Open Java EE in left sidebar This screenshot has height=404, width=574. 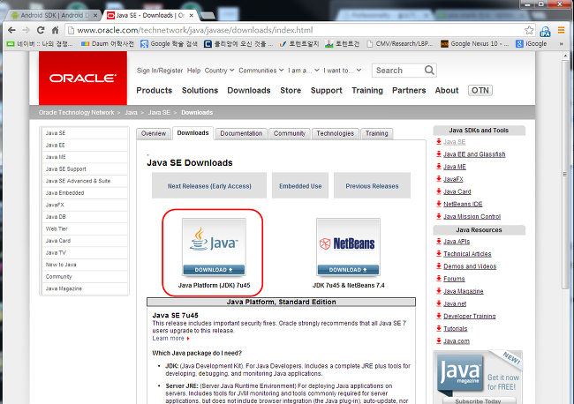84,146
